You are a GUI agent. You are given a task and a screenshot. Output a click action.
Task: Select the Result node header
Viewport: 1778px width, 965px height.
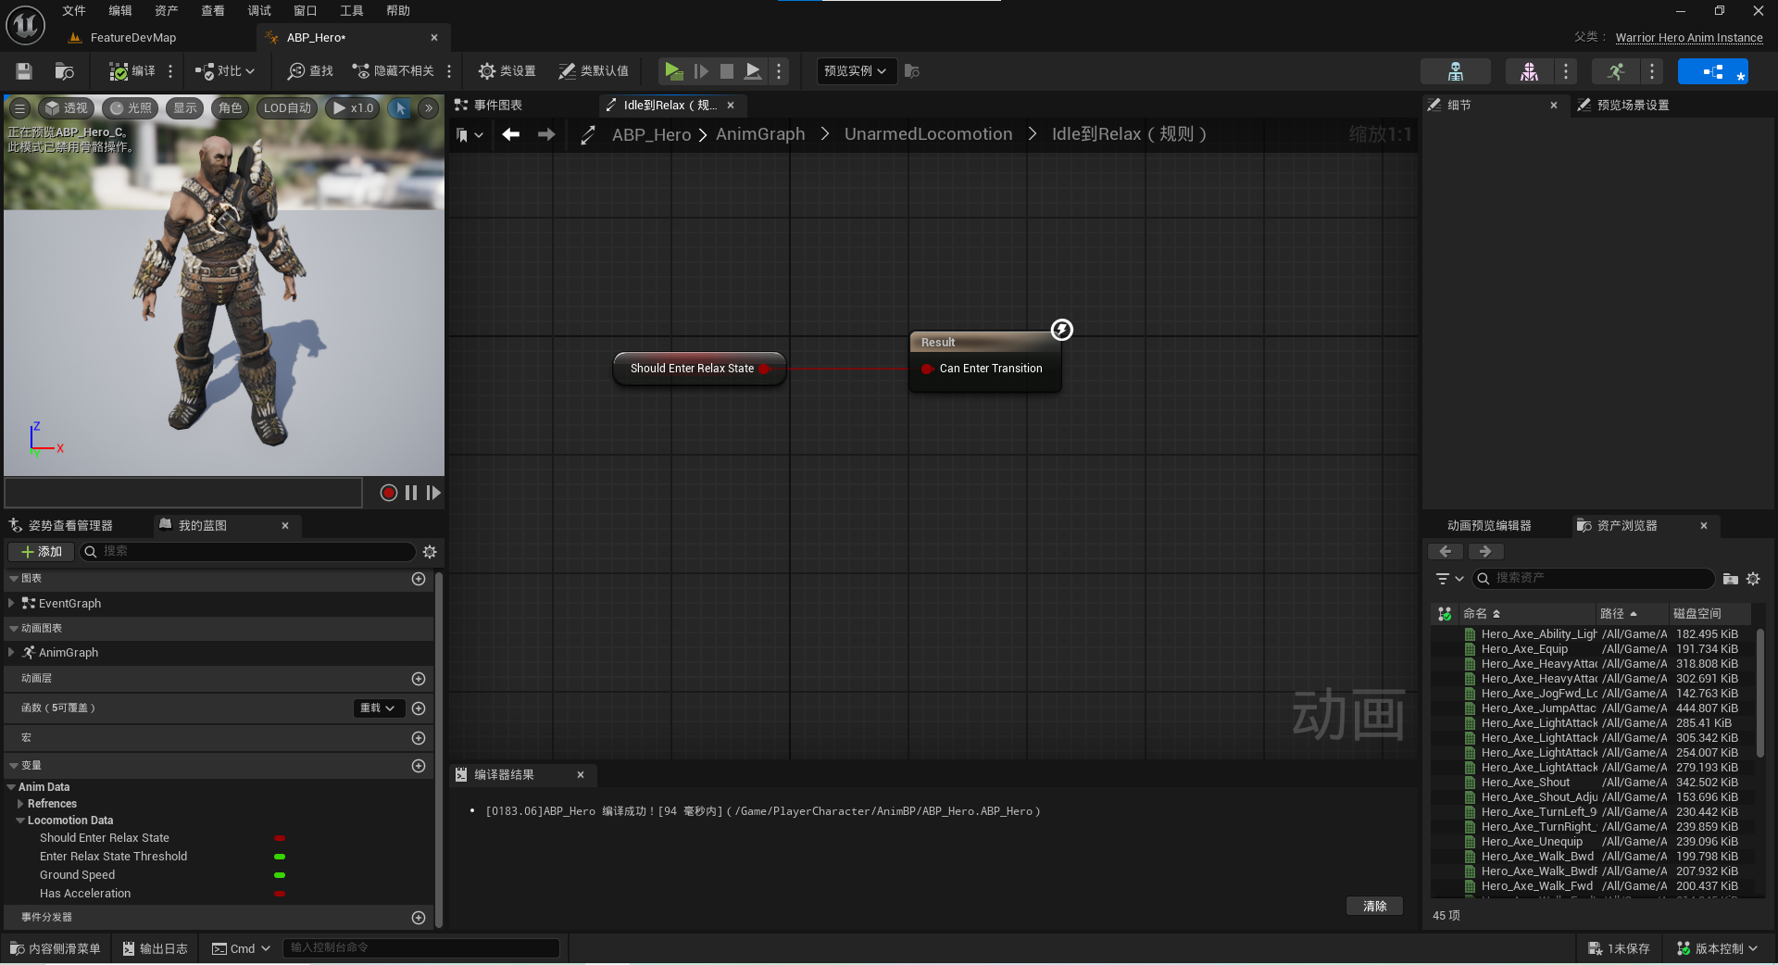[985, 342]
